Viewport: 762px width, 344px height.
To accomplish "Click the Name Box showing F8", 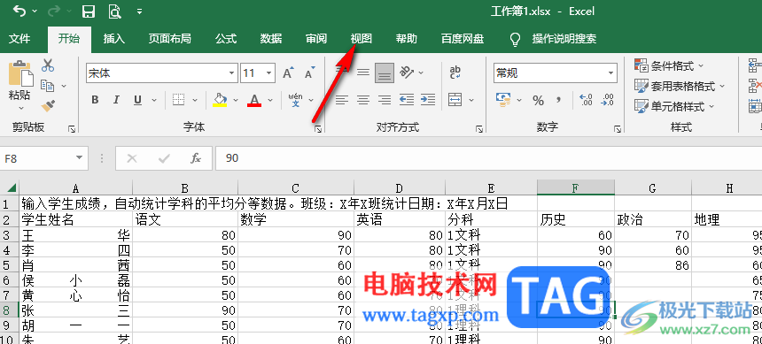I will pyautogui.click(x=36, y=158).
